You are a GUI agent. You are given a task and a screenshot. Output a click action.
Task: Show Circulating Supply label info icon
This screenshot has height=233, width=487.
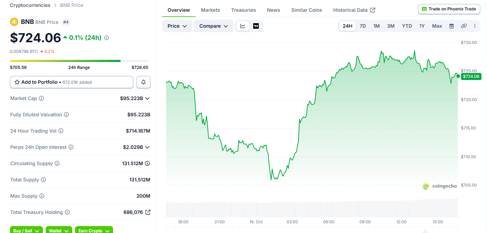(57, 163)
